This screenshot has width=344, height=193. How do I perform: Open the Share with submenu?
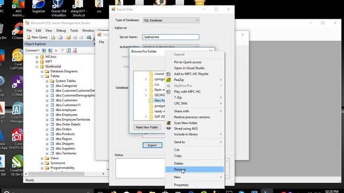tap(195, 111)
